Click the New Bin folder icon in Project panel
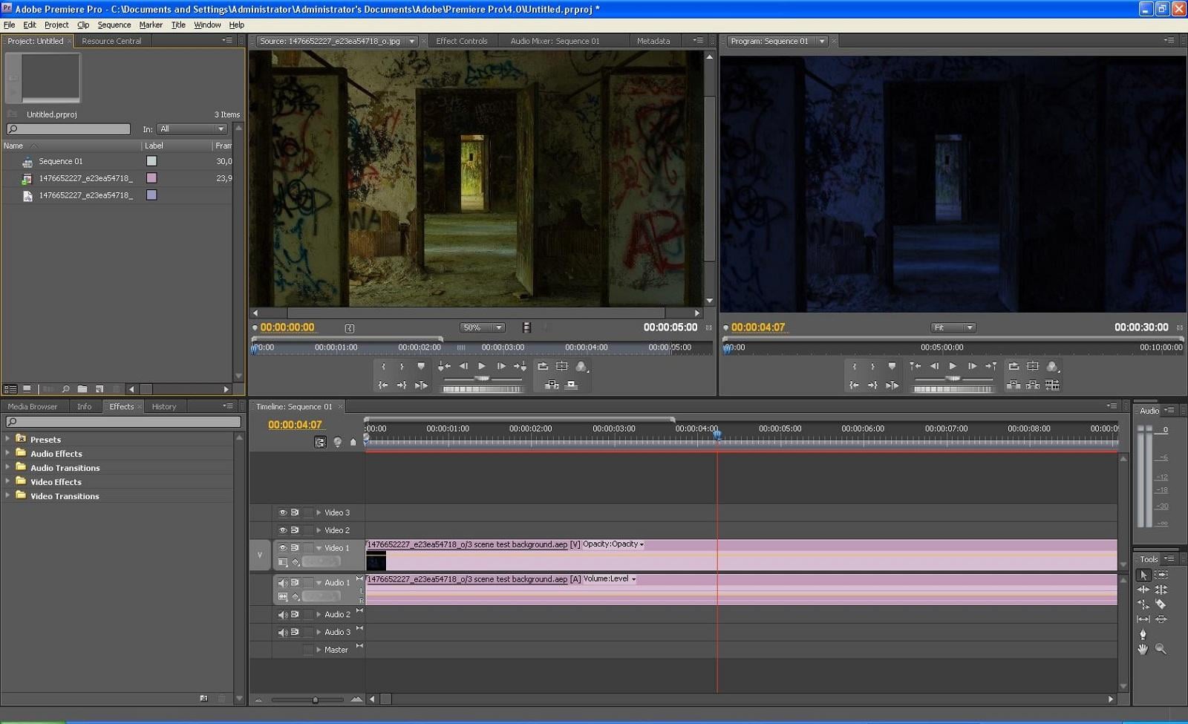 [x=82, y=389]
